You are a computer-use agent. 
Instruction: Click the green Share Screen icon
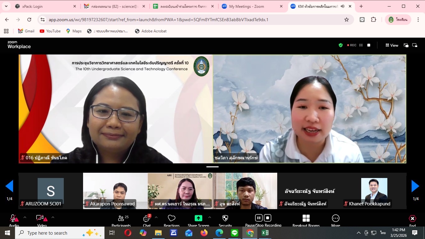click(x=198, y=218)
